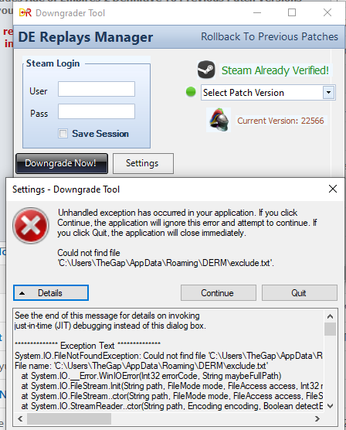
Task: Click the down arrow of details scrollbar
Action: click(330, 406)
